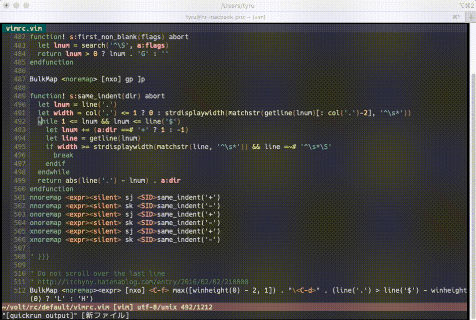Click 'BulkMap' at start of line 487
Image resolution: width=476 pixels, height=320 pixels.
tap(44, 79)
